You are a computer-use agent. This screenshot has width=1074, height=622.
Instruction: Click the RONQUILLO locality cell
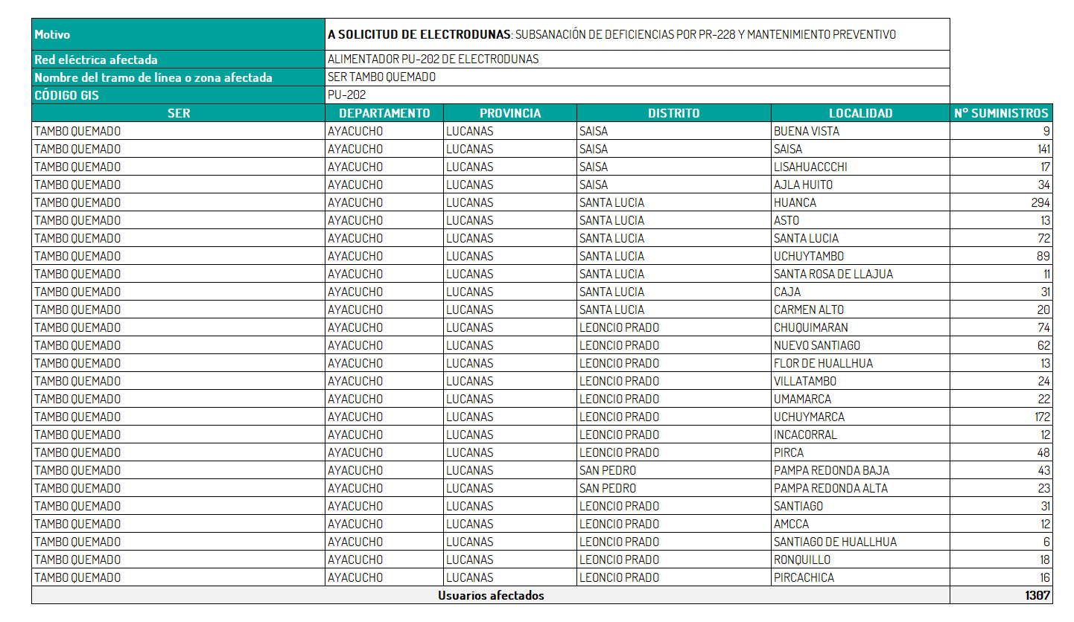coord(861,560)
